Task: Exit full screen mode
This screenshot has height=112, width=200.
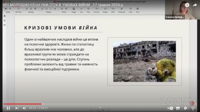Action: click(193, 108)
